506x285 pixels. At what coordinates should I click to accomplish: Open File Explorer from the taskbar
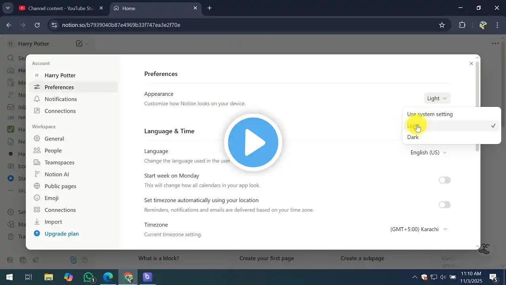(48, 277)
